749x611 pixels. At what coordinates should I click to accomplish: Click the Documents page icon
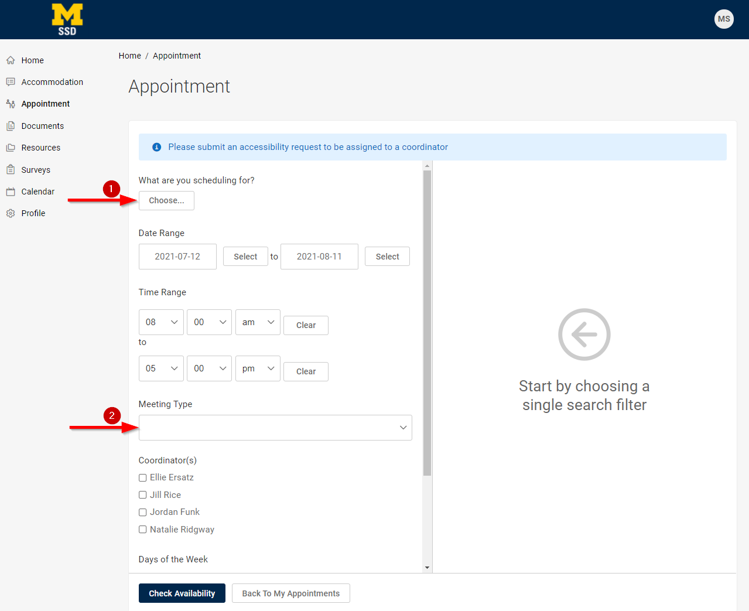coord(11,125)
